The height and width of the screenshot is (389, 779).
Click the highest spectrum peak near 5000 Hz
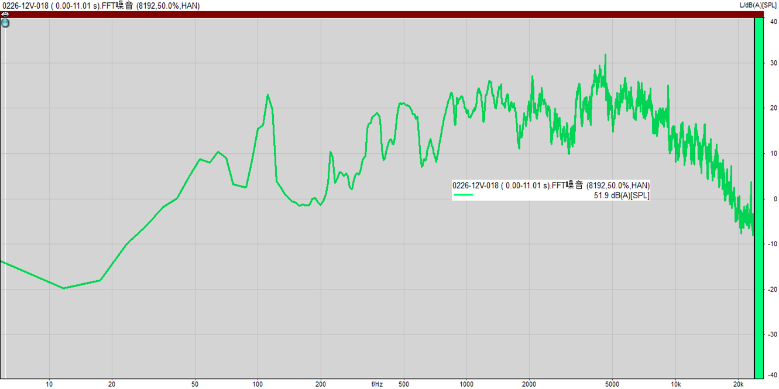pyautogui.click(x=605, y=56)
